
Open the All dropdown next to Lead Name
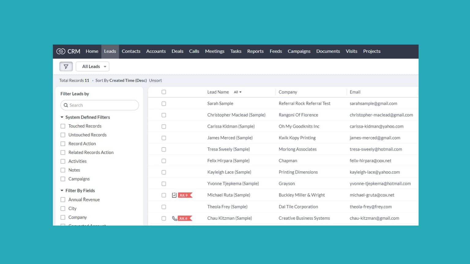(237, 92)
